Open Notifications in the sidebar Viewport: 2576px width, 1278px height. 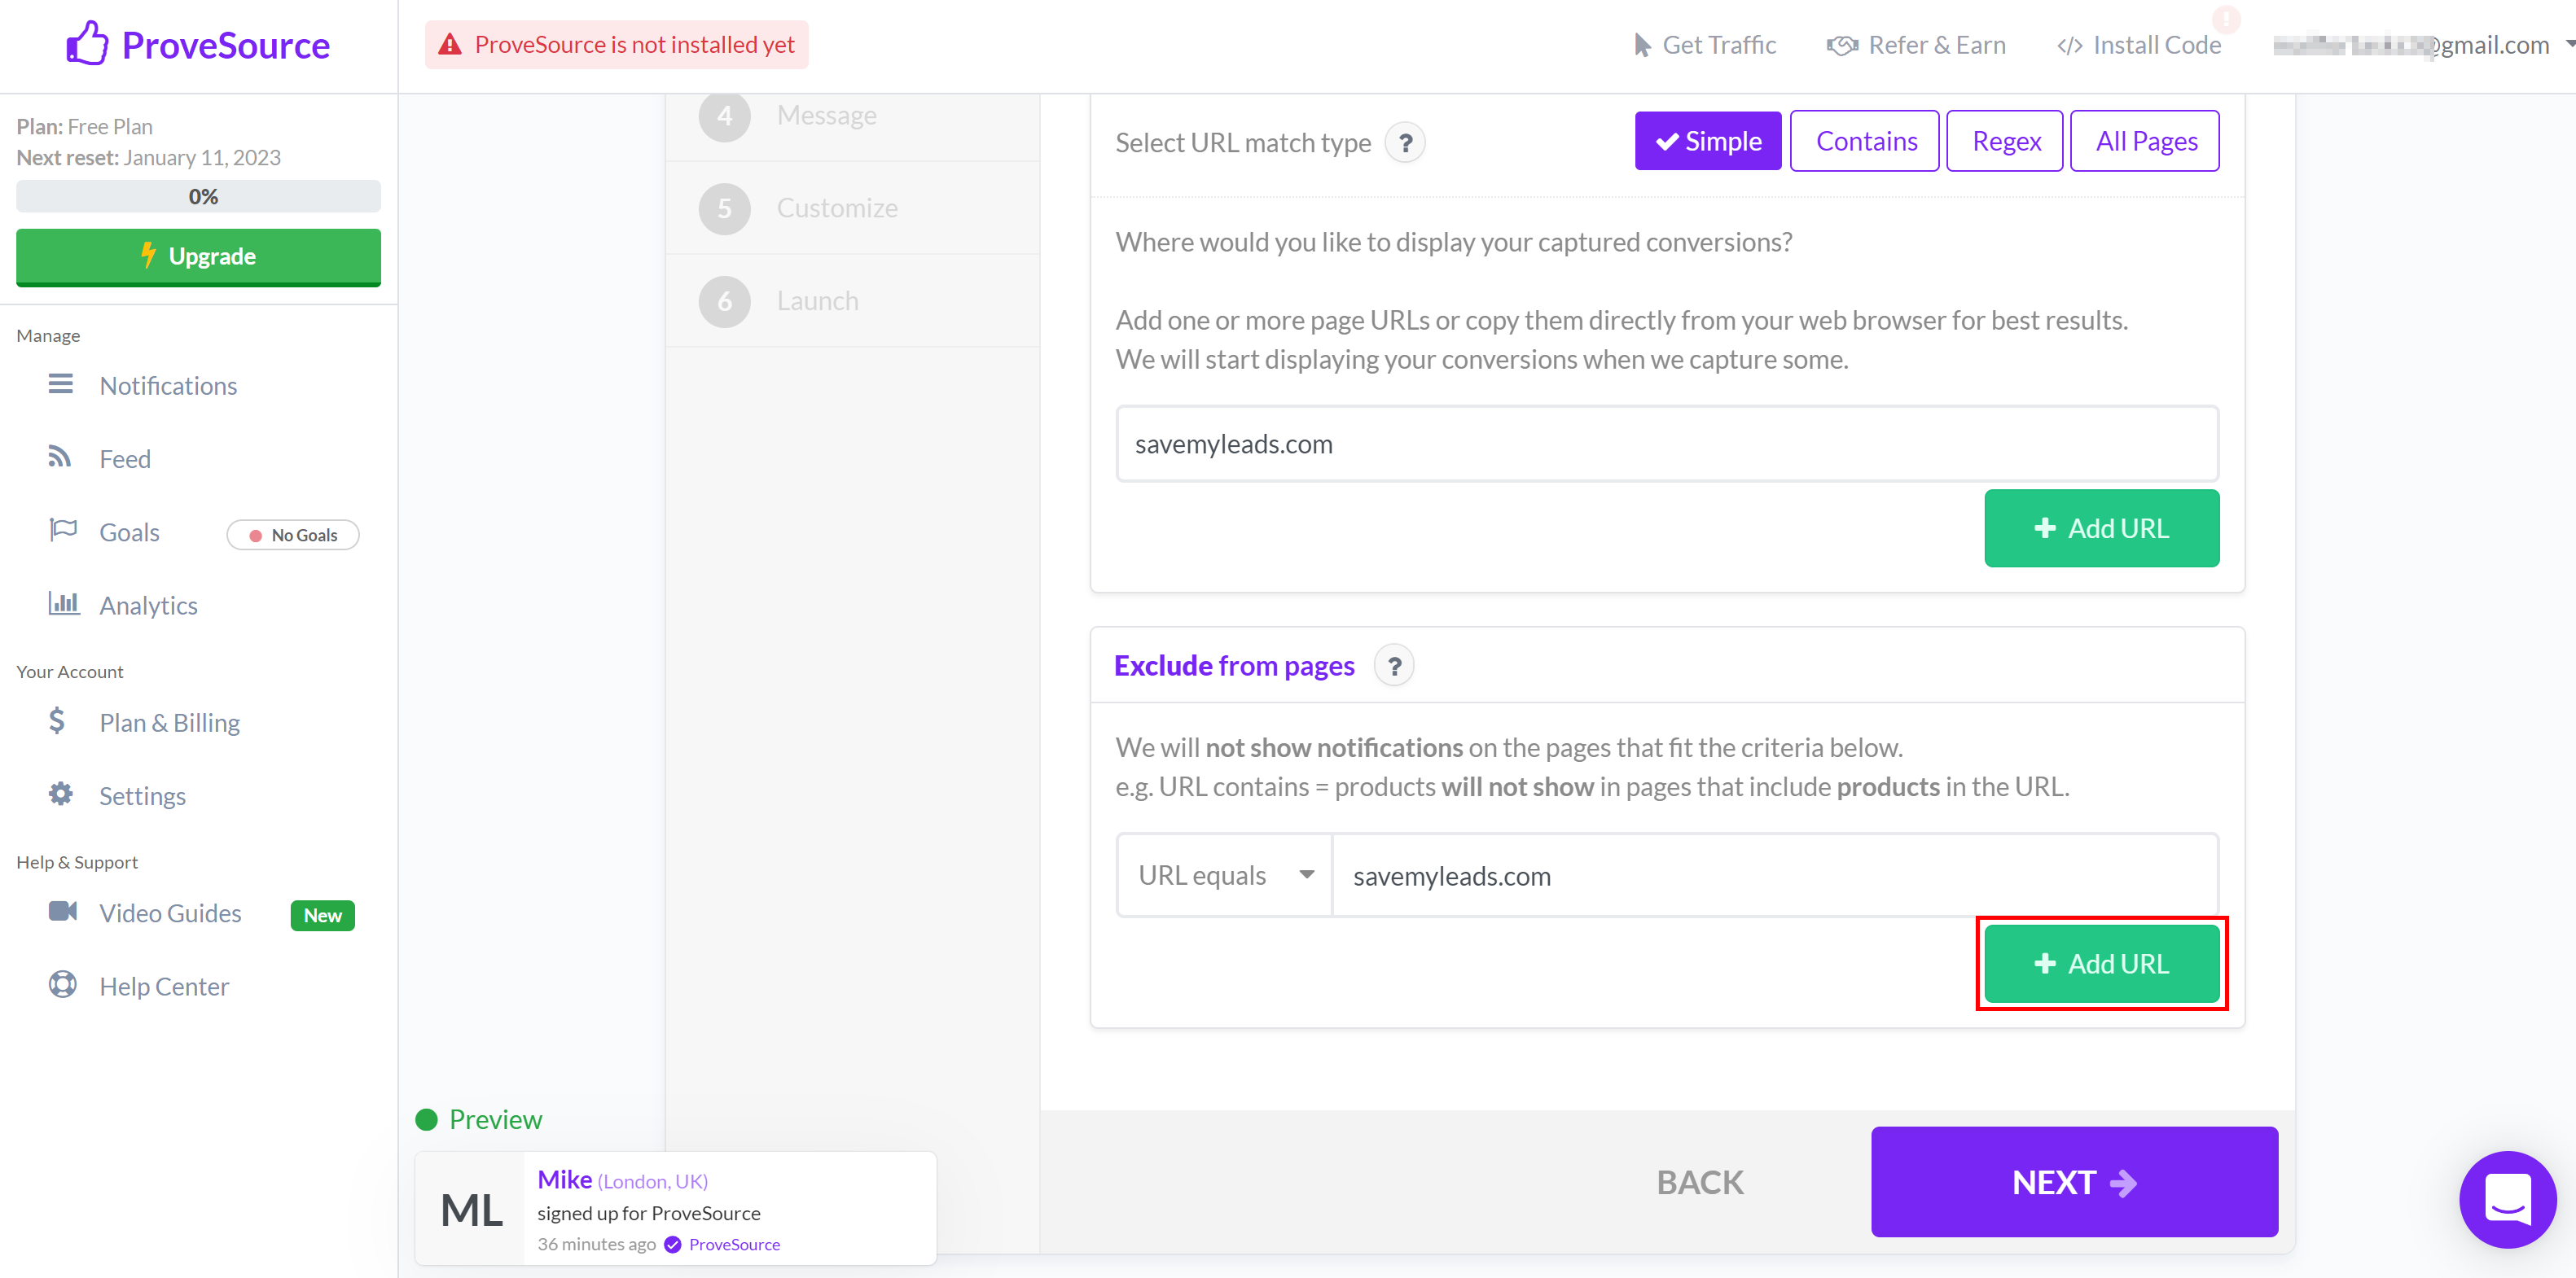coord(168,386)
